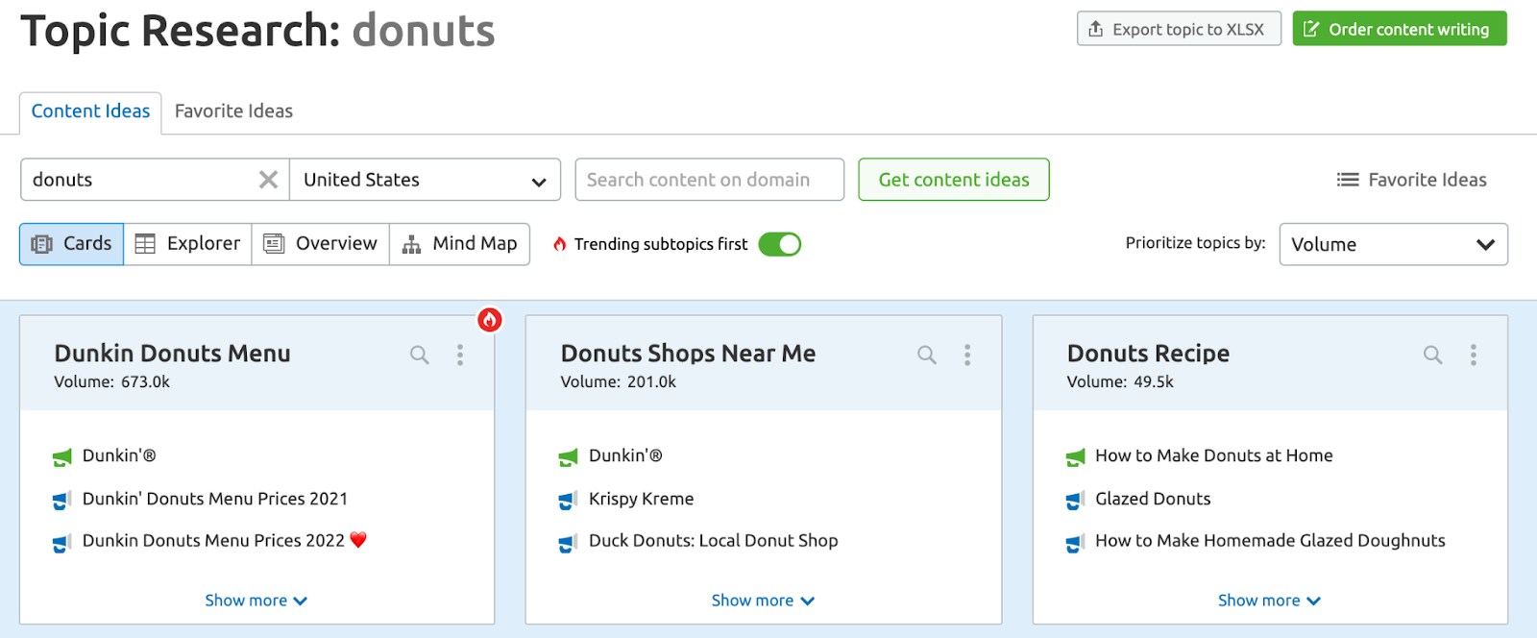Switch to the Favorite Ideas tab
Image resolution: width=1537 pixels, height=638 pixels.
(233, 111)
